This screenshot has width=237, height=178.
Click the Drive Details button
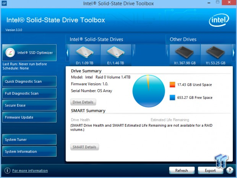coord(83,102)
